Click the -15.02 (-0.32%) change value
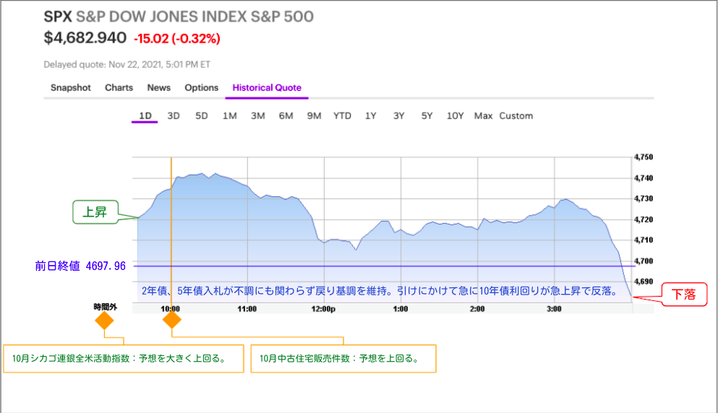Screen dimensions: 718x413 point(176,38)
